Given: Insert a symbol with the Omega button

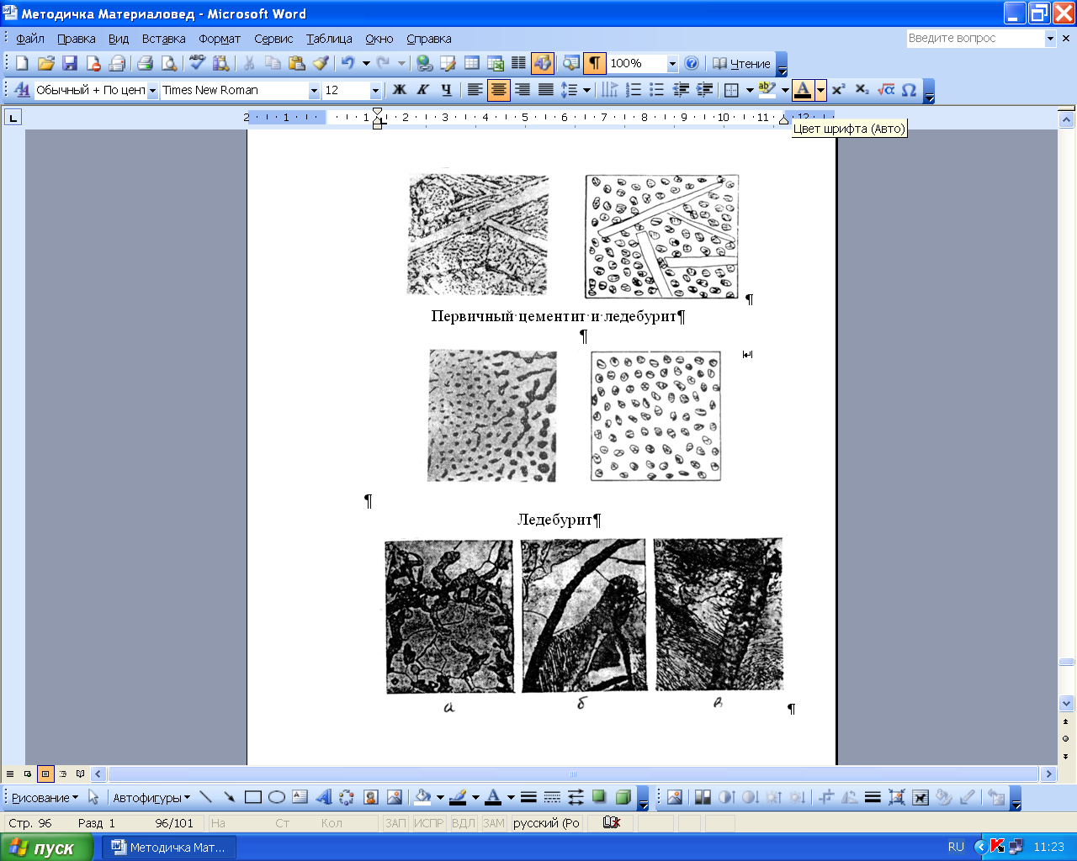Looking at the screenshot, I should tap(909, 90).
